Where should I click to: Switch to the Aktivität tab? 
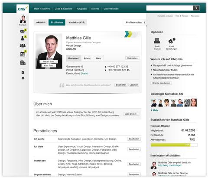tap(41, 23)
